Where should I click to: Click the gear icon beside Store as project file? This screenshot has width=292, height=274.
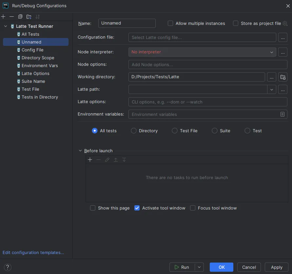pyautogui.click(x=285, y=23)
